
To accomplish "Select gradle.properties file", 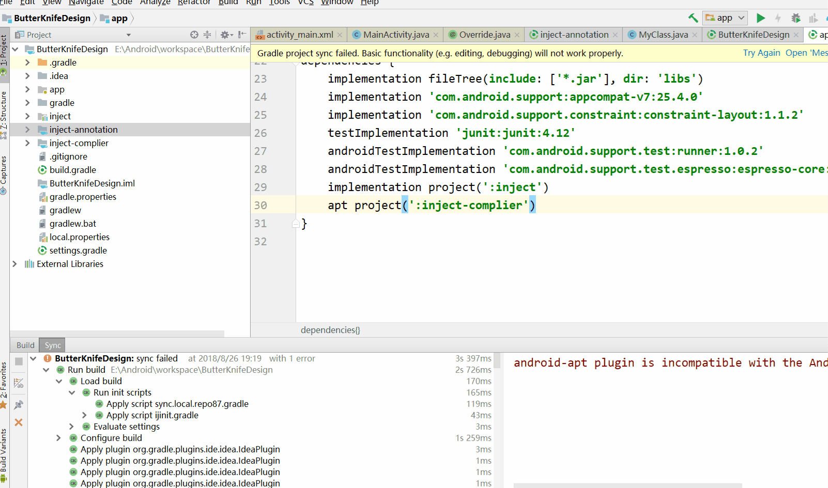I will 83,197.
